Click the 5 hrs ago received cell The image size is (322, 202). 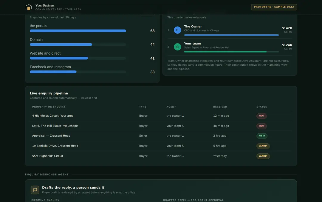220,146
